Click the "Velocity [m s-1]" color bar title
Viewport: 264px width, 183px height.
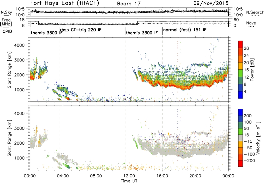pos(258,138)
